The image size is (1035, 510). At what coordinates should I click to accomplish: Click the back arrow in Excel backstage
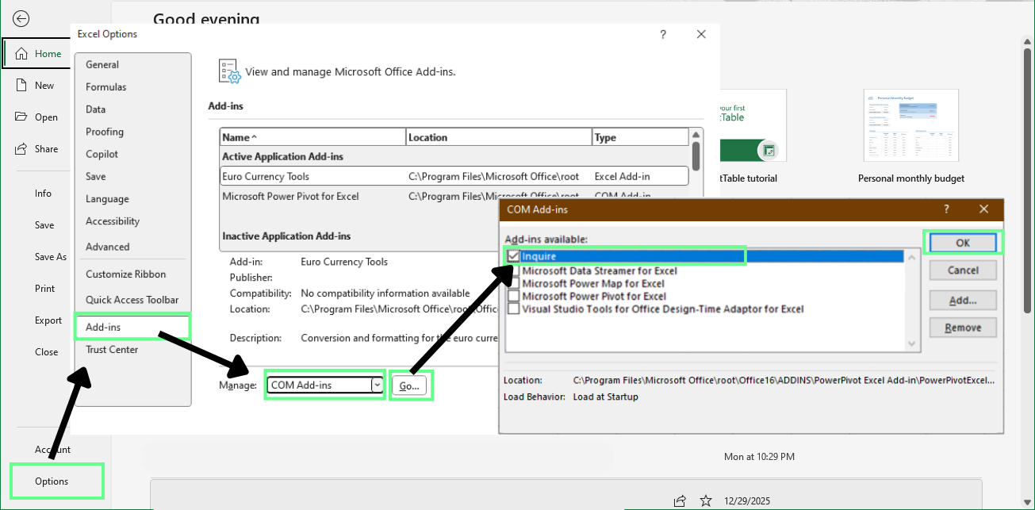tap(20, 18)
